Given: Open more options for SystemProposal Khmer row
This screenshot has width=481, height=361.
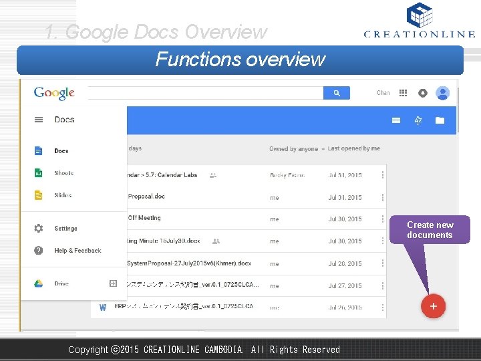Looking at the screenshot, I should 383,263.
